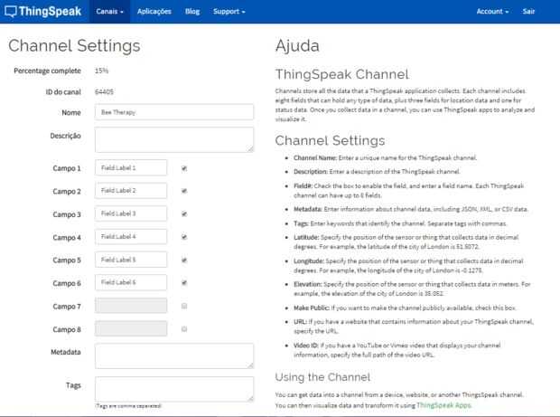560x417 pixels.
Task: Open the ThingSpeak Apps link
Action: pos(444,406)
